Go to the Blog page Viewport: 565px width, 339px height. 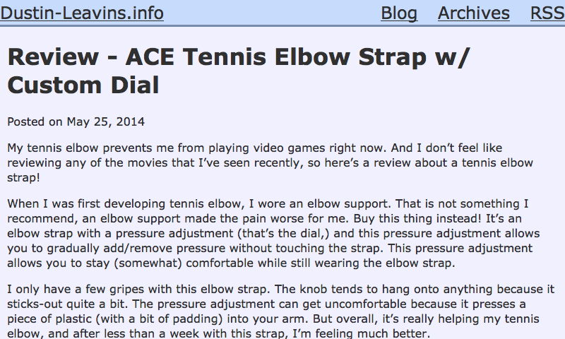click(399, 13)
